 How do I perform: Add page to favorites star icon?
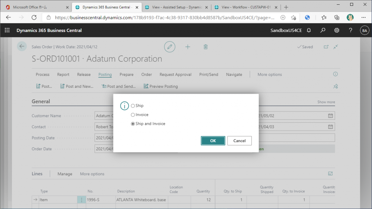click(x=294, y=17)
